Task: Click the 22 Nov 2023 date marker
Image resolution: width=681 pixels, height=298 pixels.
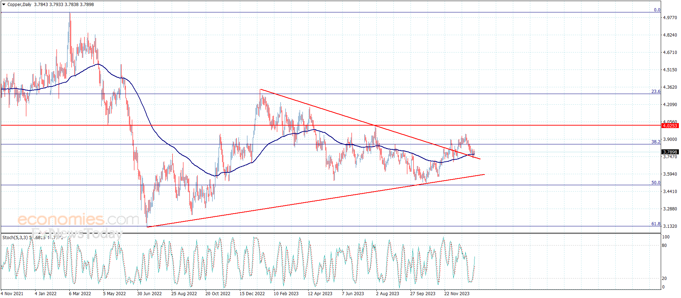Action: pos(457,293)
